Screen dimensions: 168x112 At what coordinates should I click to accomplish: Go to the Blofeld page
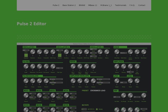click(82, 5)
